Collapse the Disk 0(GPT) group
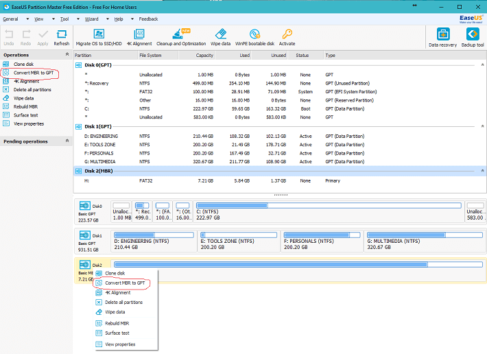487x354 pixels. 482,65
